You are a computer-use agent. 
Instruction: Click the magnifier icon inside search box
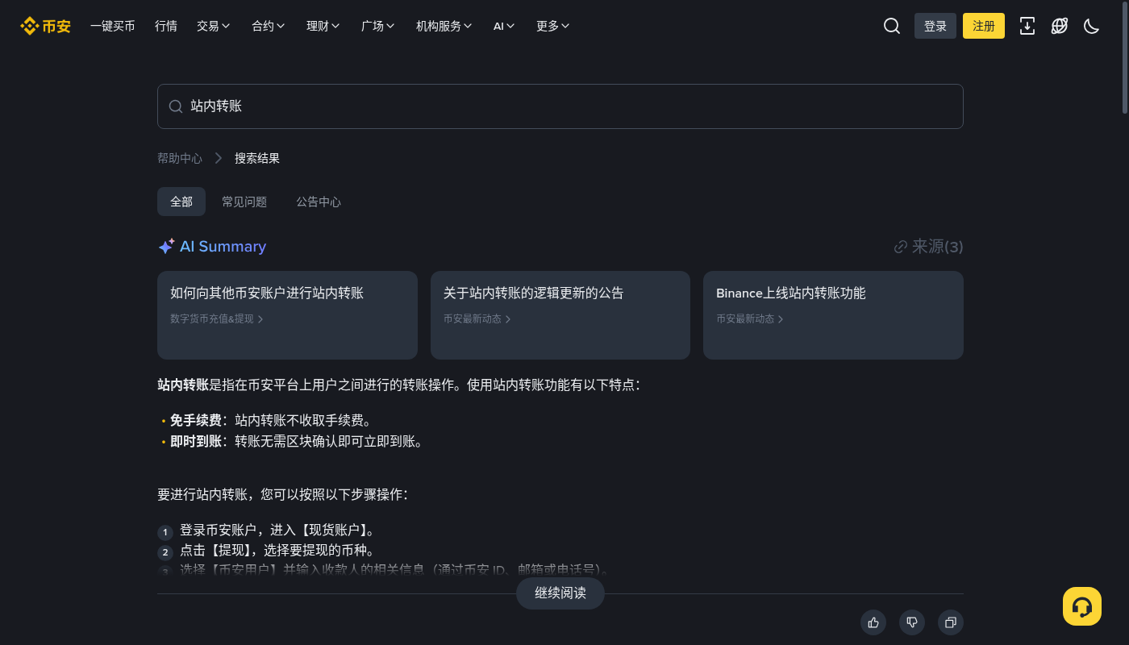tap(175, 106)
